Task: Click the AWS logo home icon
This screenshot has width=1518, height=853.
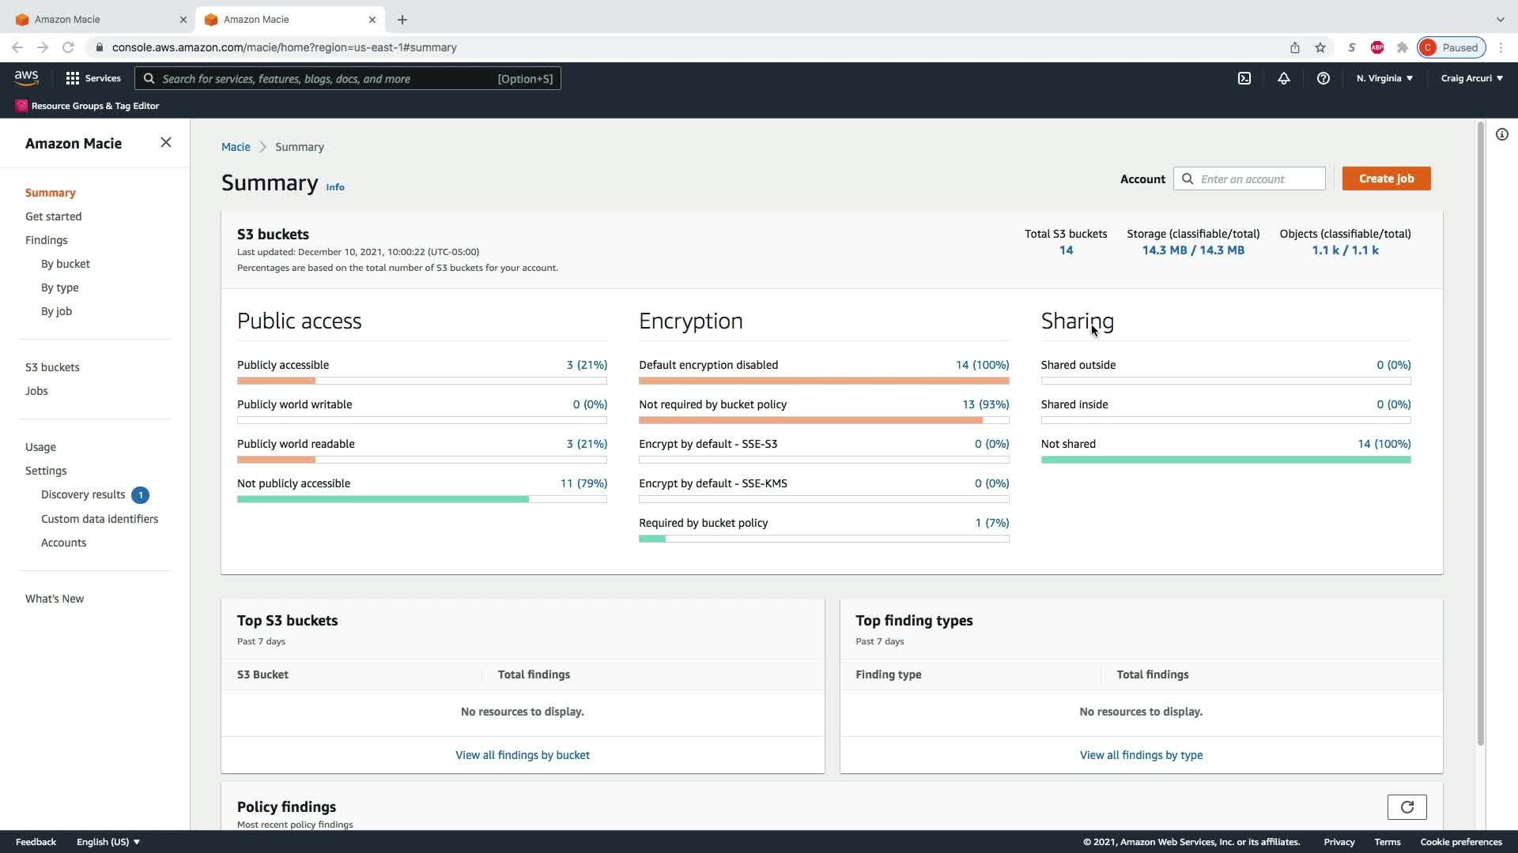Action: [x=26, y=78]
